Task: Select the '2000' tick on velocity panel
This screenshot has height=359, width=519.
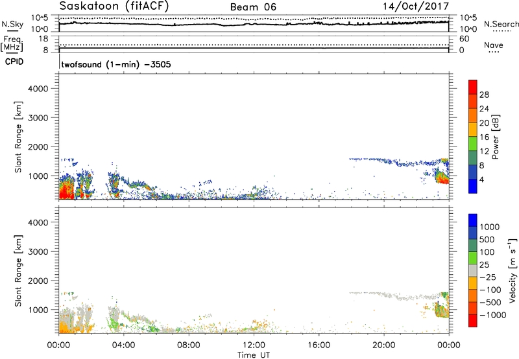Action: (38, 281)
